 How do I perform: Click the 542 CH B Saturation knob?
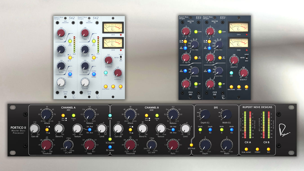pyautogui.click(x=85, y=49)
